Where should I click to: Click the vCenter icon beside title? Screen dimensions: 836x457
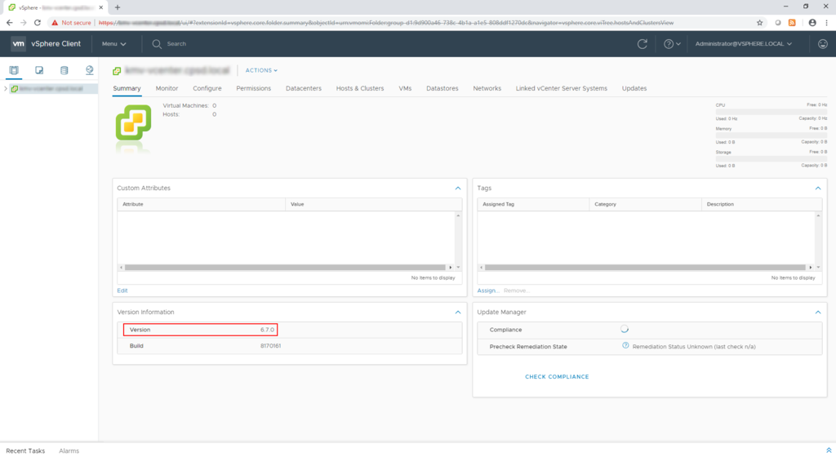(117, 70)
